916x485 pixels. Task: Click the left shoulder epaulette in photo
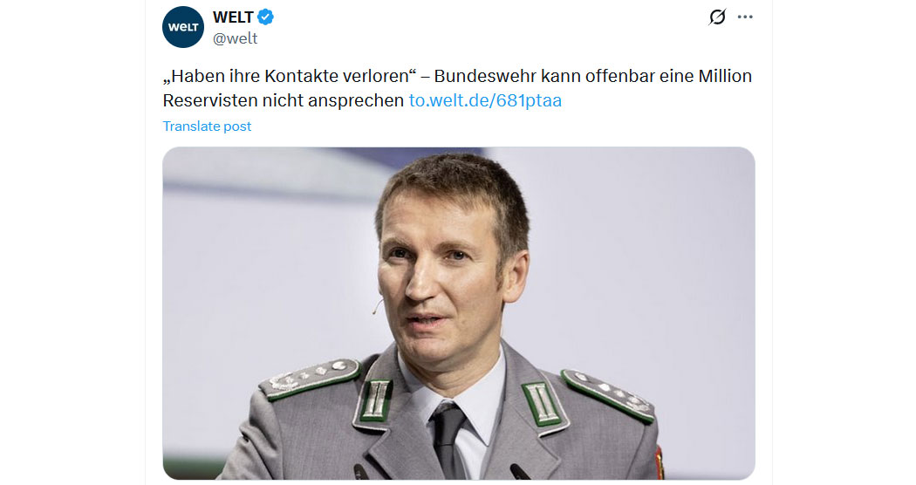click(x=310, y=379)
